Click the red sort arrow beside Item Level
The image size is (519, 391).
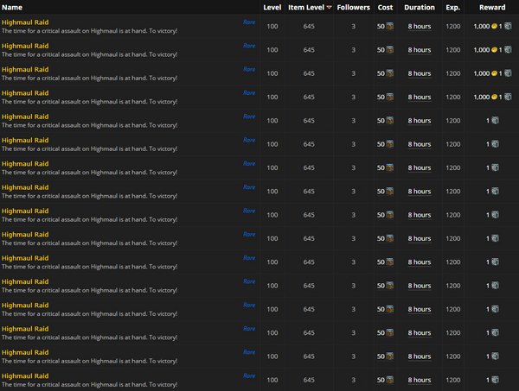coord(329,8)
